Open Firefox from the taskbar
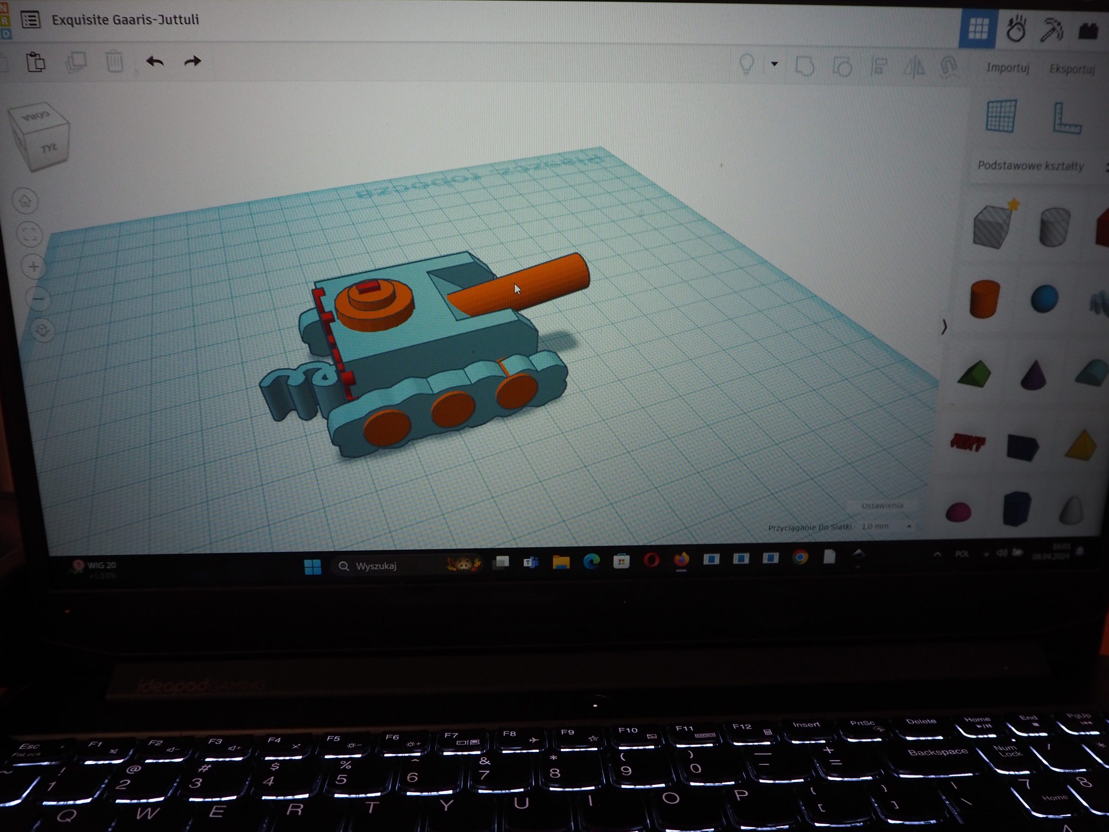This screenshot has height=832, width=1109. [681, 559]
